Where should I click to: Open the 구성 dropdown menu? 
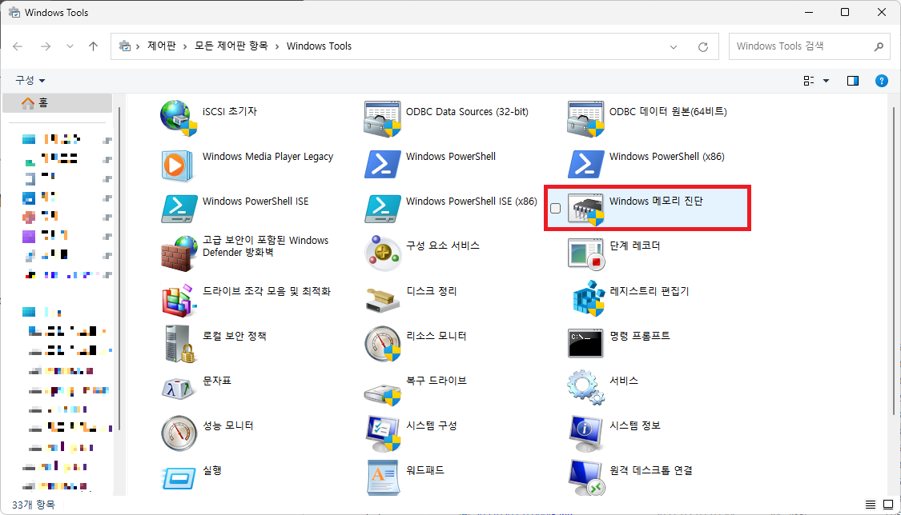click(30, 80)
